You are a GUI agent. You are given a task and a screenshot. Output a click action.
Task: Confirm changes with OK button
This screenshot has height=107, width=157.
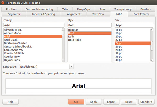[x=76, y=102]
